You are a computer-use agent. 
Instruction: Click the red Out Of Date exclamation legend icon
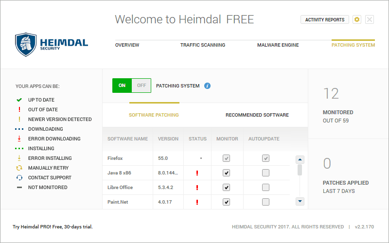pyautogui.click(x=19, y=109)
